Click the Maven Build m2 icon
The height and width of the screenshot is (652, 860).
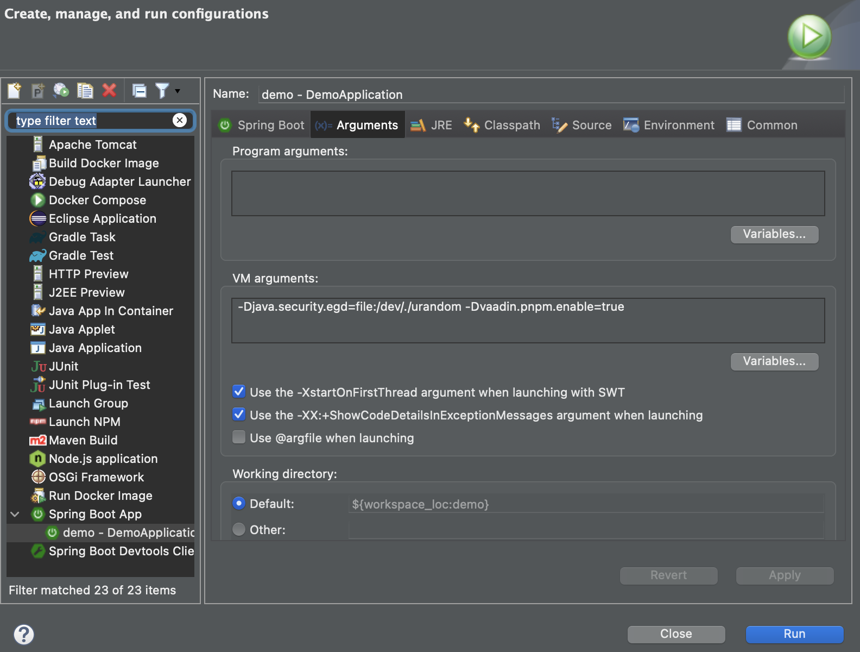click(38, 440)
